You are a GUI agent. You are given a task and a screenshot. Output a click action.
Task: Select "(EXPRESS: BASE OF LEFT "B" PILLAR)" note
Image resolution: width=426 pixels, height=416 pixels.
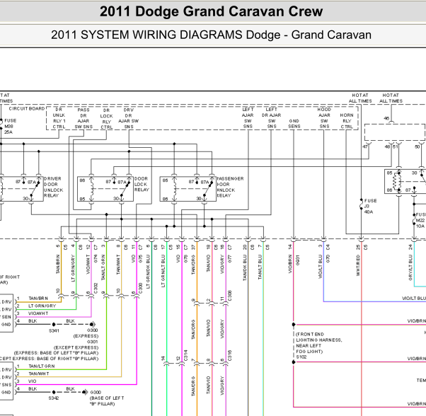[x=56, y=353]
